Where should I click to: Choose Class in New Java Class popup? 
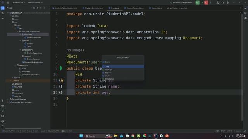click(123, 67)
